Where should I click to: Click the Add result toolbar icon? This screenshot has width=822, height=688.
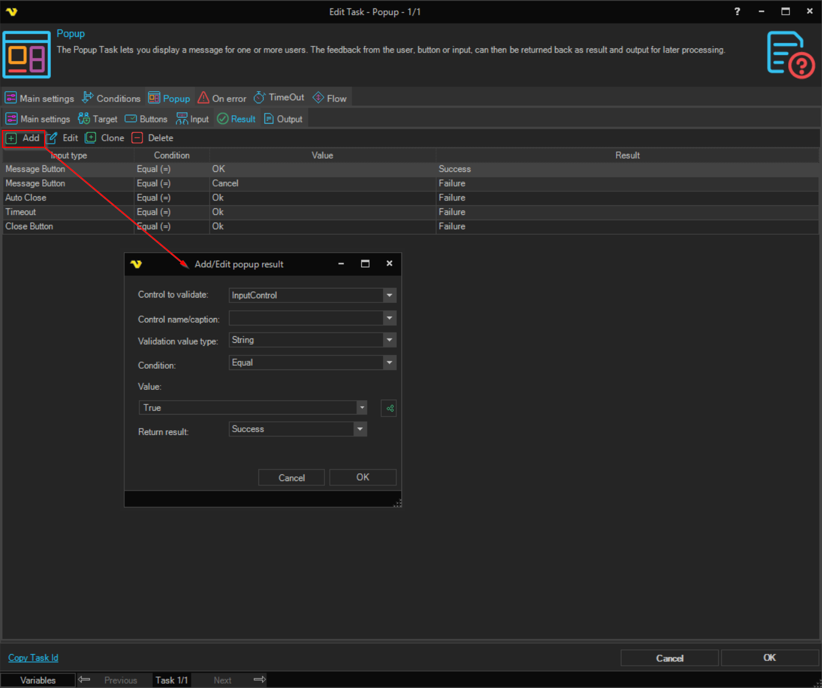coord(11,138)
